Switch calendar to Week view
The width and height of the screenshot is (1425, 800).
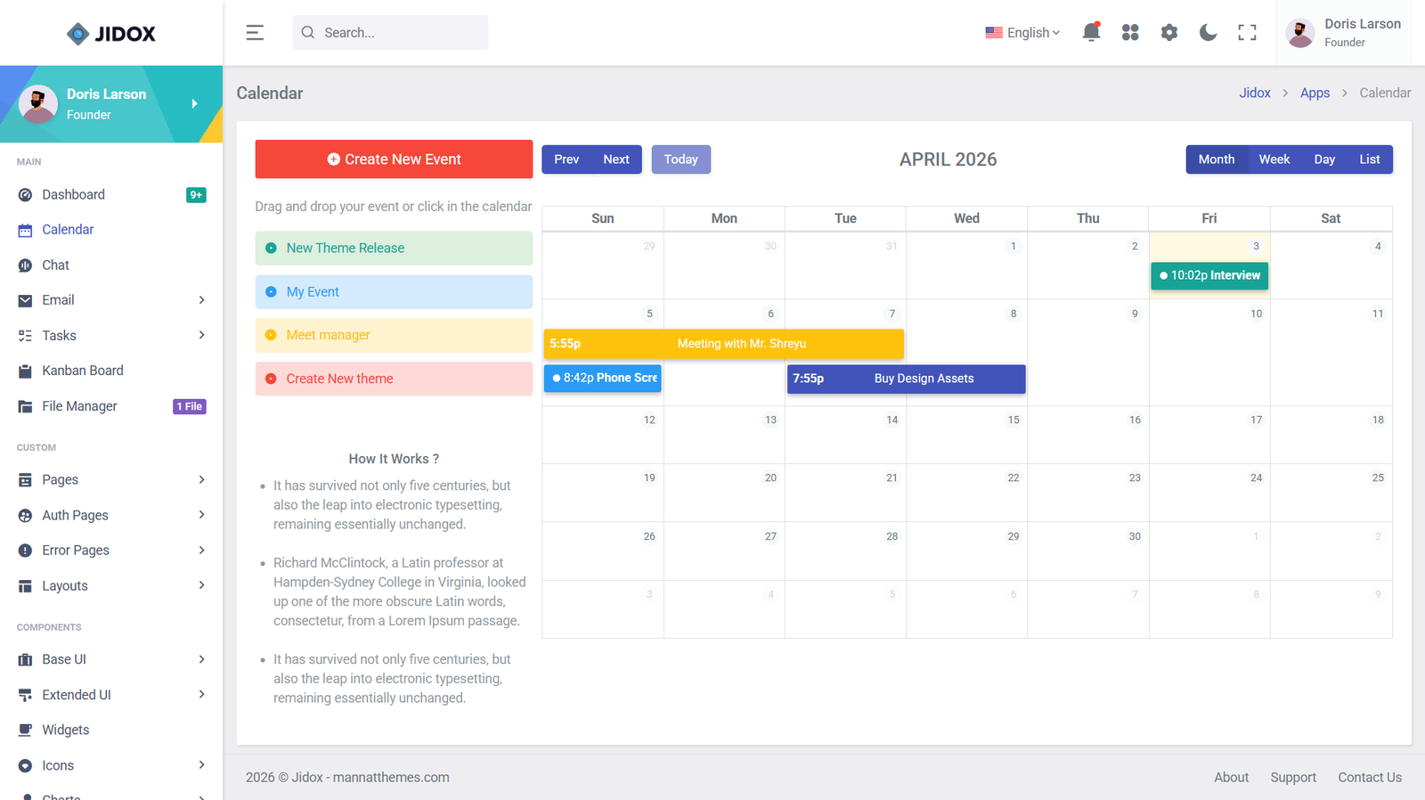(1274, 159)
